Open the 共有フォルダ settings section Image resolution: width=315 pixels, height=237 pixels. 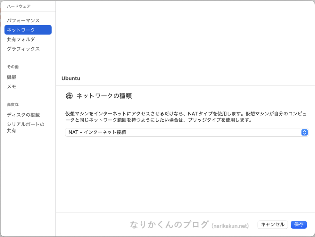click(21, 39)
